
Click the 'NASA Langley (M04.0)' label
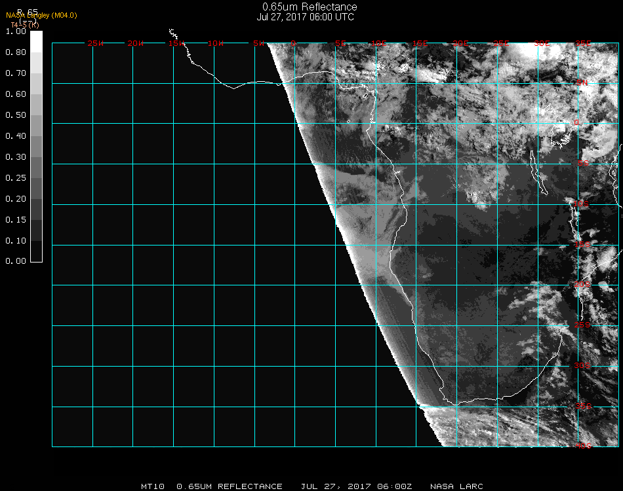pyautogui.click(x=41, y=16)
